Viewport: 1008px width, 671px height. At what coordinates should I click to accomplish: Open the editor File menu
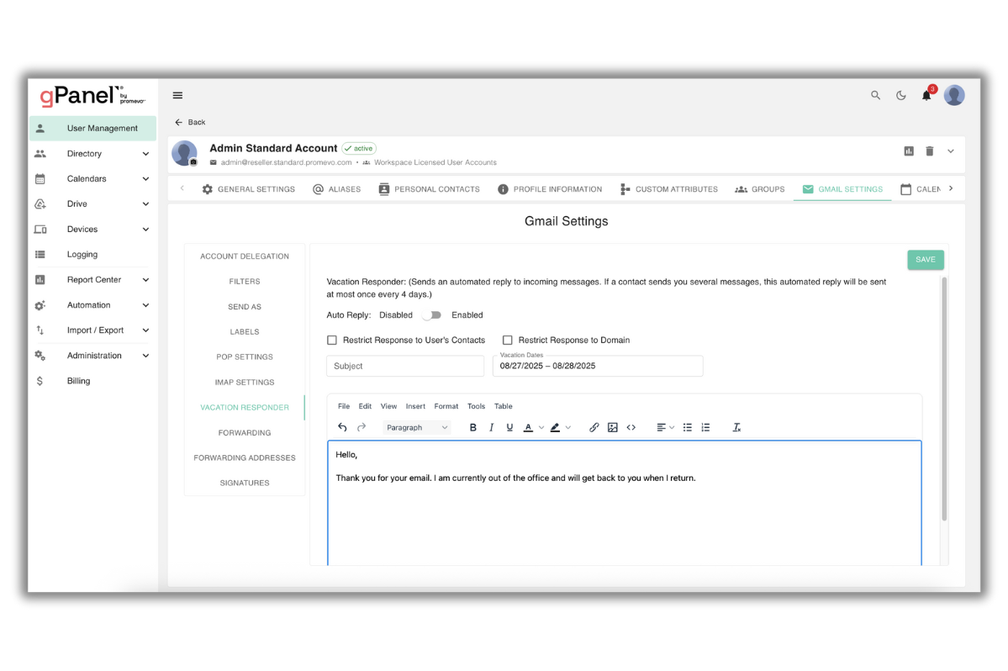pos(344,406)
